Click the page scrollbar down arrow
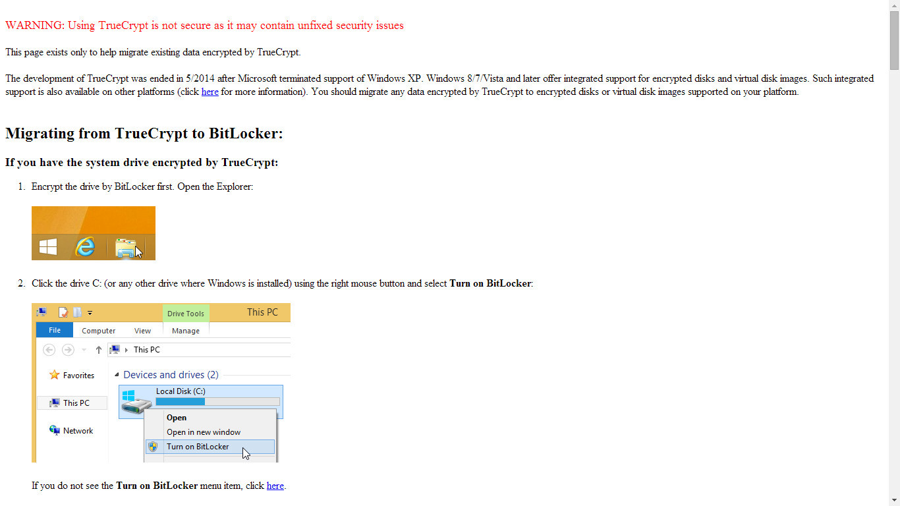The height and width of the screenshot is (506, 900). click(894, 500)
